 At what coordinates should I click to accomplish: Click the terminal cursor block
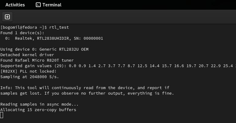2,115
